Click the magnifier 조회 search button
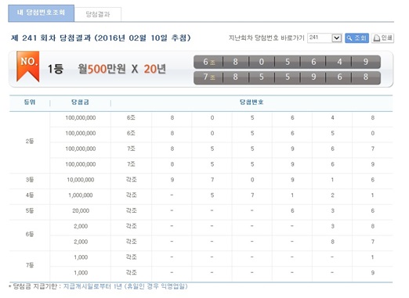The image size is (409, 298). tap(357, 38)
